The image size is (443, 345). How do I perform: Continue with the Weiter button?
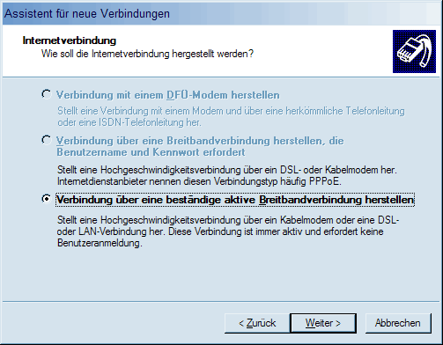coord(323,323)
